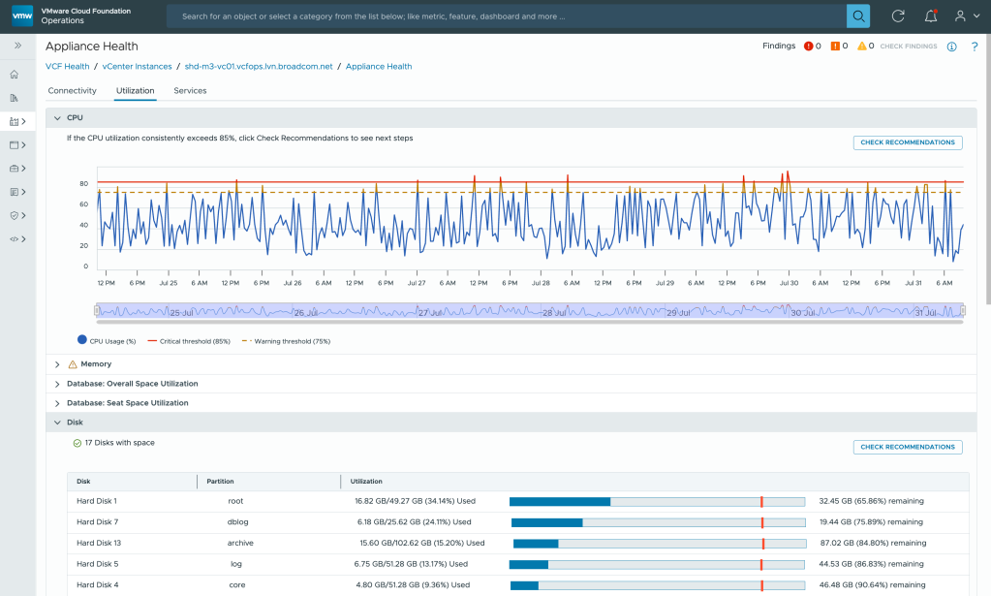Go to Home in the left sidebar
The image size is (991, 596).
tap(15, 75)
